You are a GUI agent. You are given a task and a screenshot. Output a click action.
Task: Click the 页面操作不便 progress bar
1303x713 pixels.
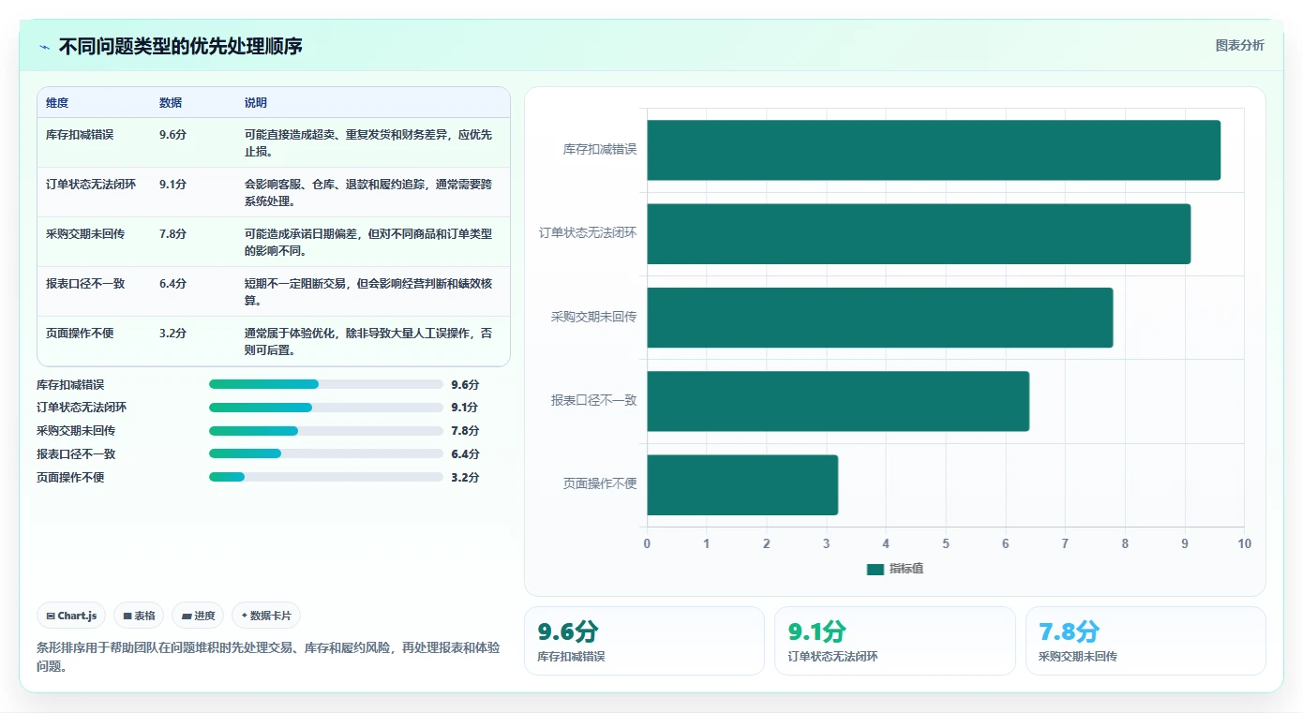[326, 477]
